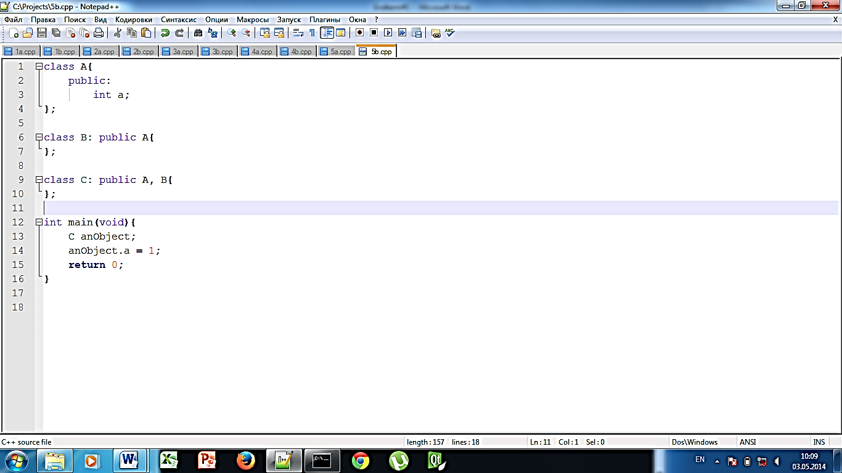
Task: Close document using menu bar X
Action: 835,20
